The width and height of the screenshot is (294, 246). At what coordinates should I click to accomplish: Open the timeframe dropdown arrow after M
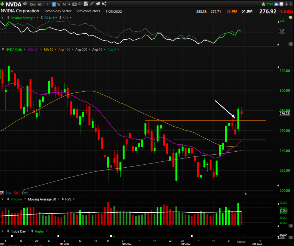(69, 4)
